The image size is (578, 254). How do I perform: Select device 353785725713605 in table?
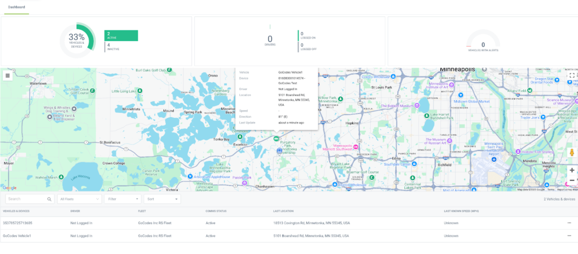17,223
